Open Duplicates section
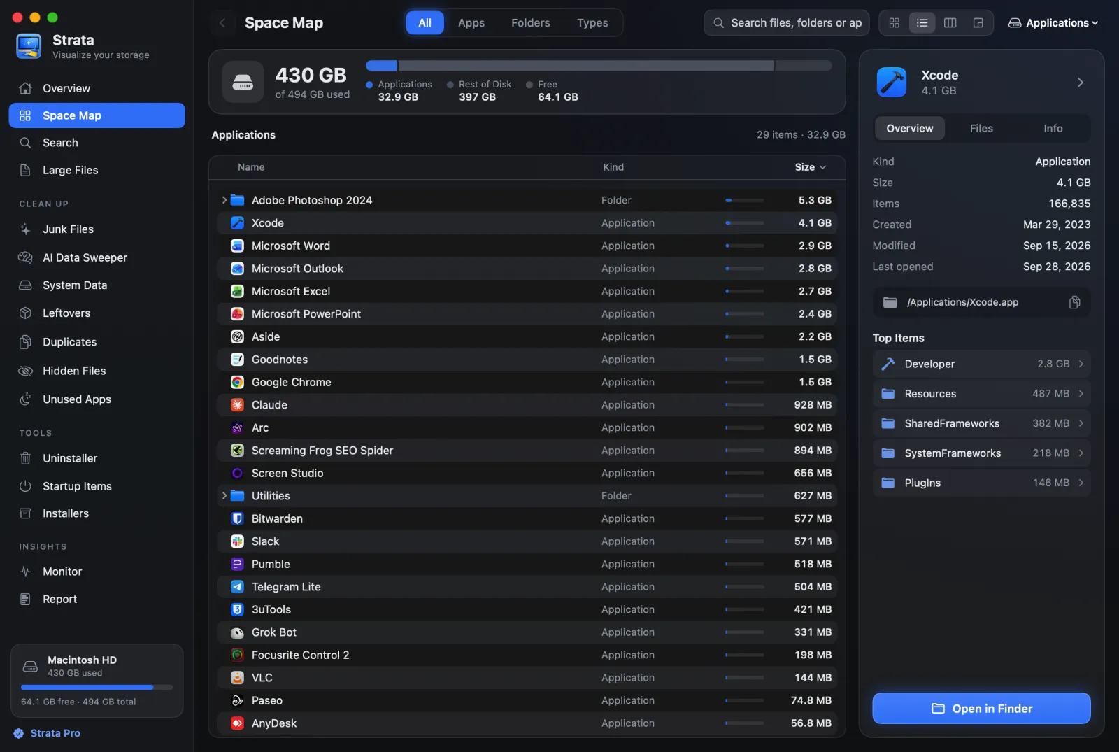The height and width of the screenshot is (752, 1119). point(97,342)
